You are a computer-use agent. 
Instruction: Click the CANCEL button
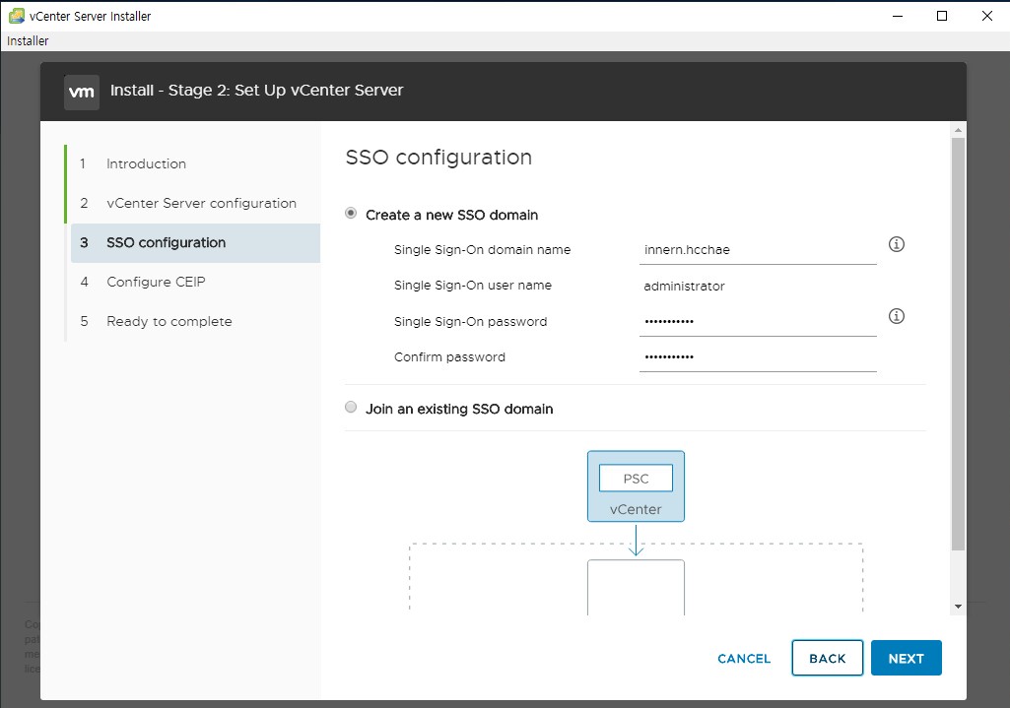tap(744, 659)
